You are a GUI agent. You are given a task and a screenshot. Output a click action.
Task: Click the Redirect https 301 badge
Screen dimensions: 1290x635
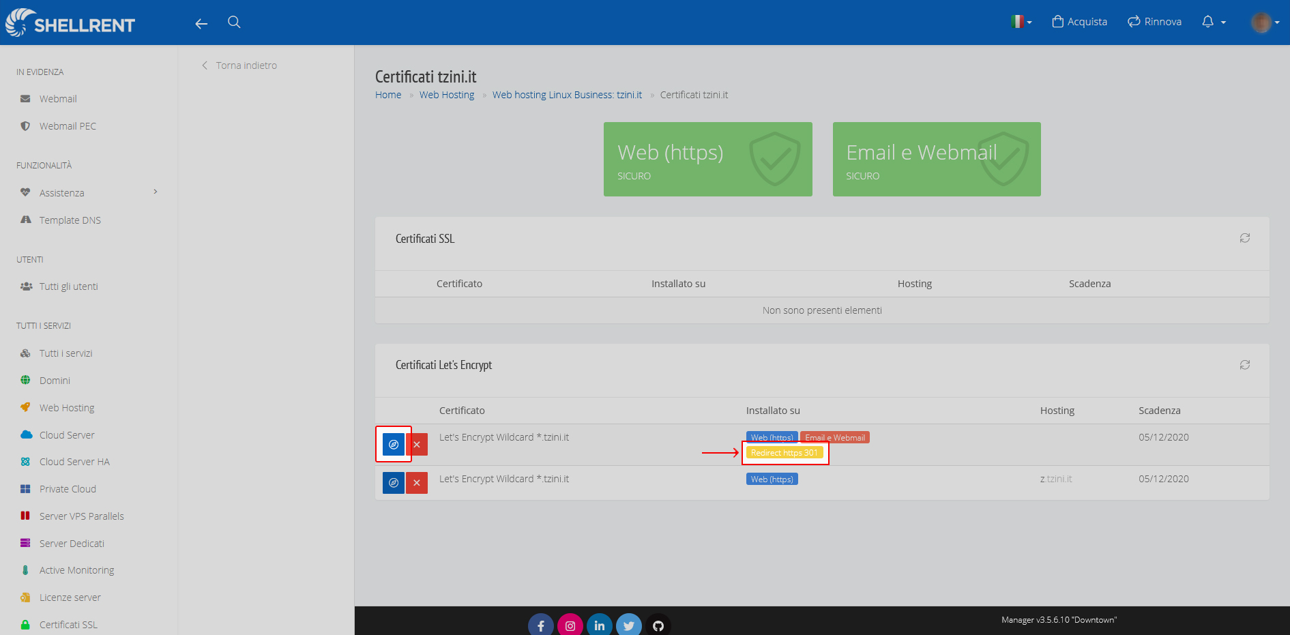[785, 453]
